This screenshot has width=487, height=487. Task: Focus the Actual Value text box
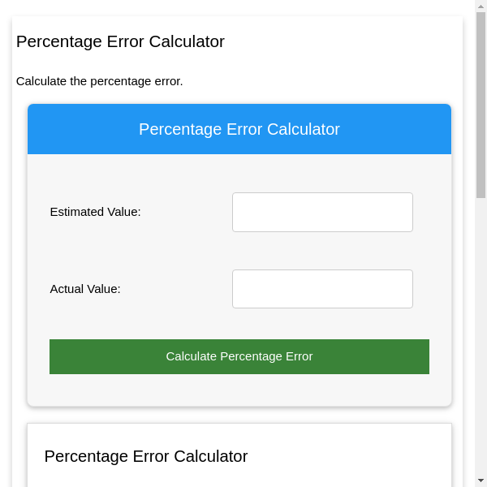tap(322, 289)
